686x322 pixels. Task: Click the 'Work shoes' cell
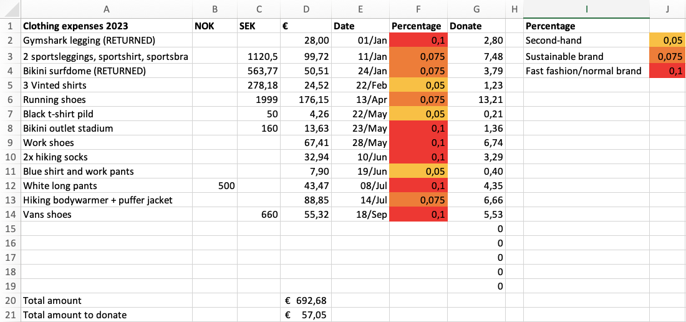(106, 143)
